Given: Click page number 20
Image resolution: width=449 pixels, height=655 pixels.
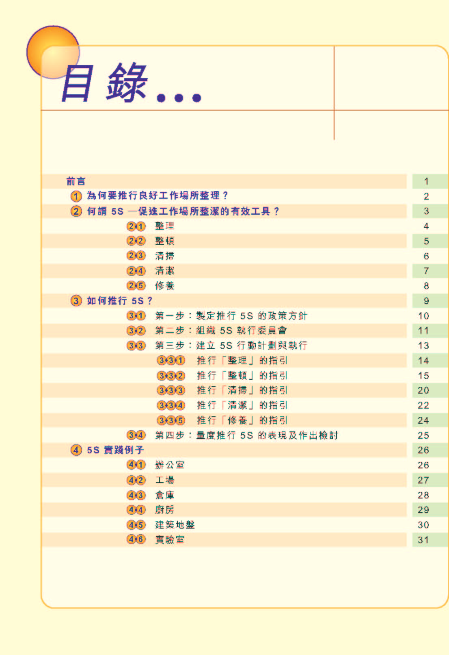Looking at the screenshot, I should [x=423, y=391].
